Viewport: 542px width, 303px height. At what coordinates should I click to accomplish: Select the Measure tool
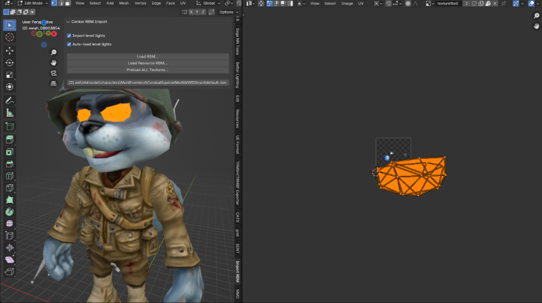point(9,113)
